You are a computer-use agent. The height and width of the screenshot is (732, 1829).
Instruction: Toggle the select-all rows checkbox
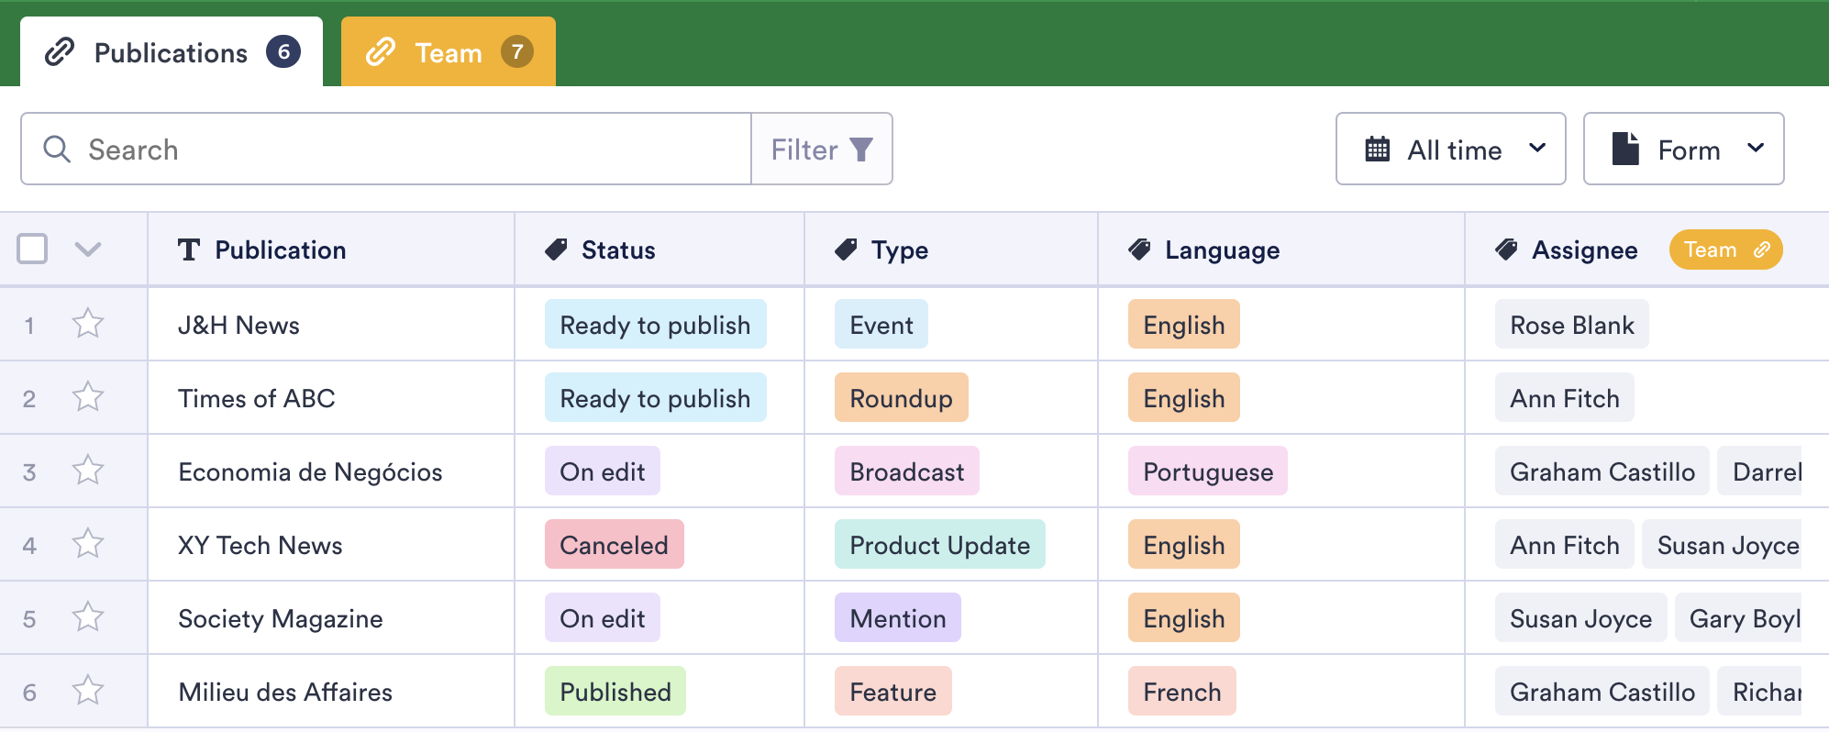32,249
